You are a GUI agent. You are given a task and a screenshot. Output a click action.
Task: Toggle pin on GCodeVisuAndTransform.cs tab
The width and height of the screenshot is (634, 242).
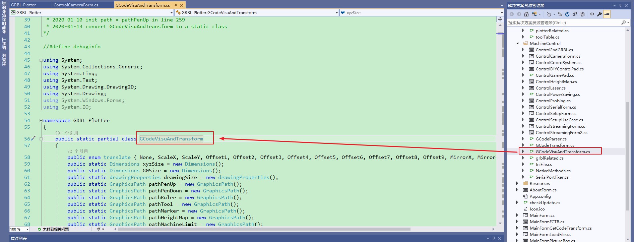(175, 5)
